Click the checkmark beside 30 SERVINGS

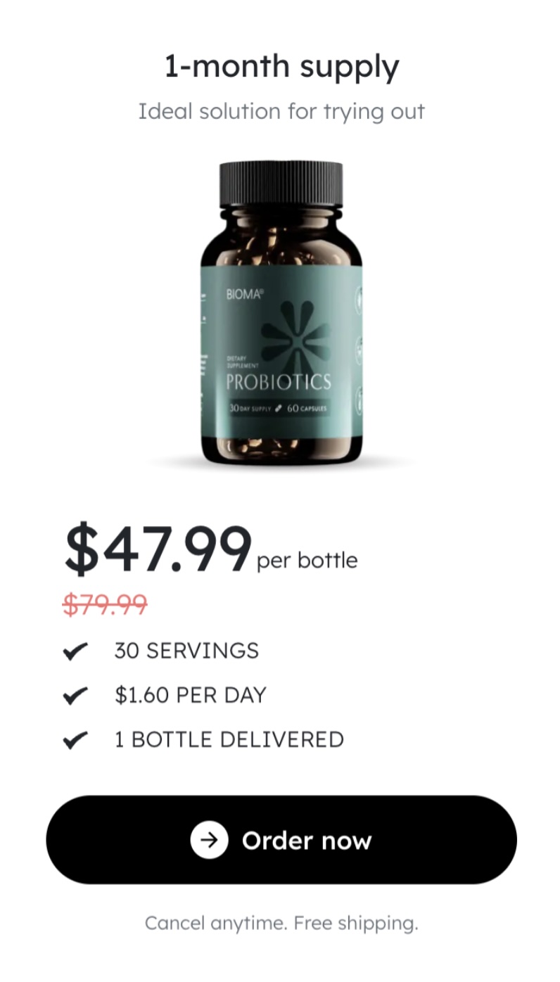[x=75, y=651]
